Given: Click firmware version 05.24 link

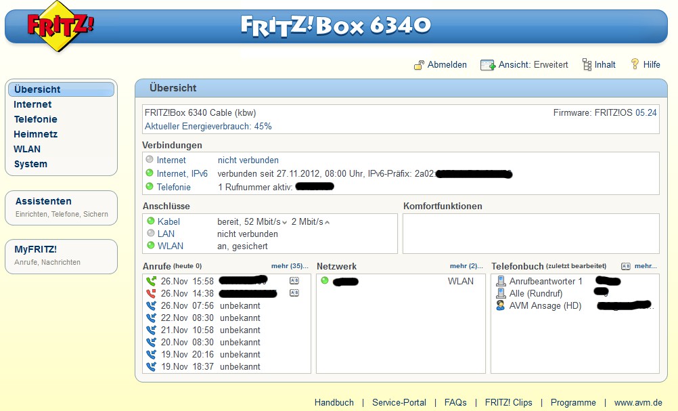Looking at the screenshot, I should click(646, 112).
